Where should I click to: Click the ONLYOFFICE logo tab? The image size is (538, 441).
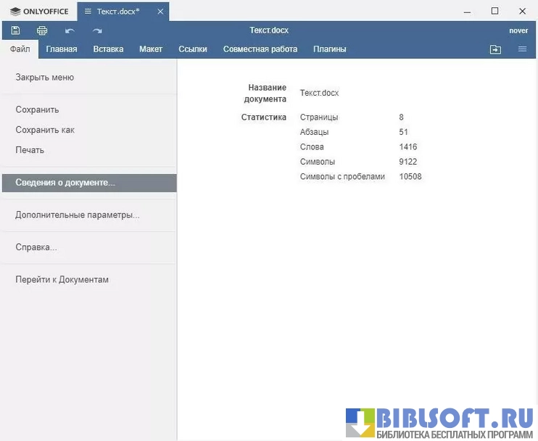[x=39, y=12]
